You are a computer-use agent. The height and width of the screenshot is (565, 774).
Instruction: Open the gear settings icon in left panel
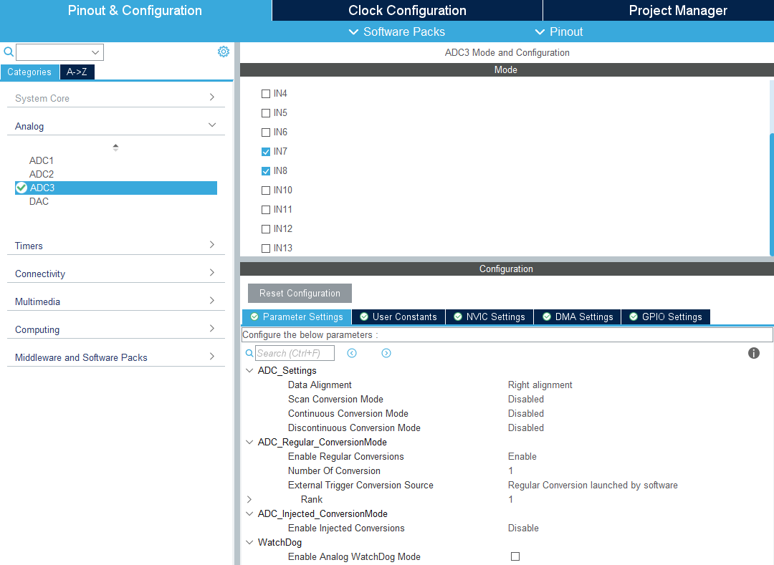tap(224, 52)
